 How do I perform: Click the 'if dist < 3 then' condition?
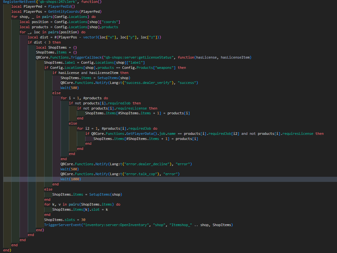click(x=44, y=42)
